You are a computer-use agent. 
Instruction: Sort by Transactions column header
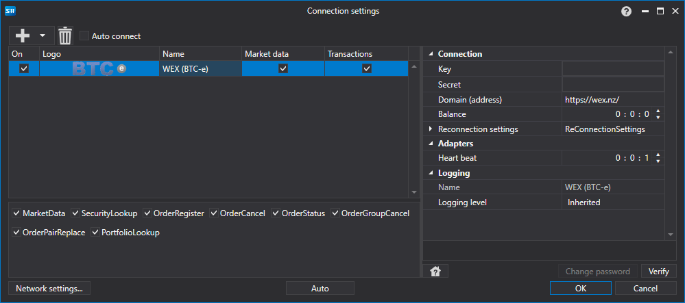click(367, 54)
